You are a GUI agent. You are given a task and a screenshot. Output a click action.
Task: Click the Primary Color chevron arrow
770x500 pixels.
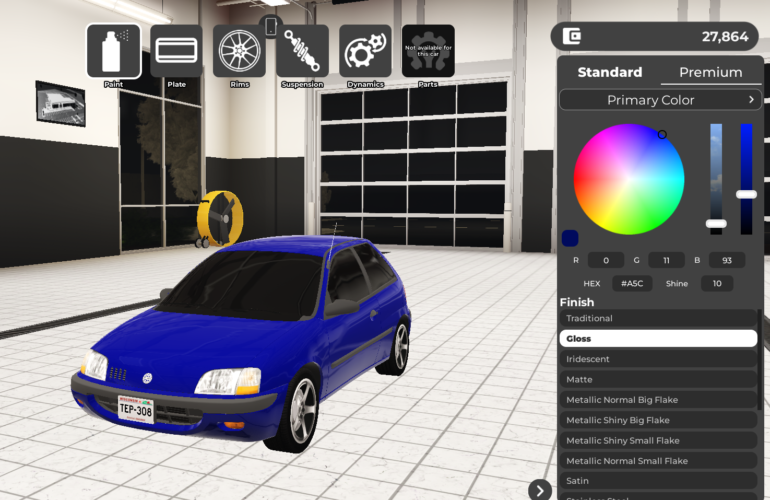coord(751,100)
